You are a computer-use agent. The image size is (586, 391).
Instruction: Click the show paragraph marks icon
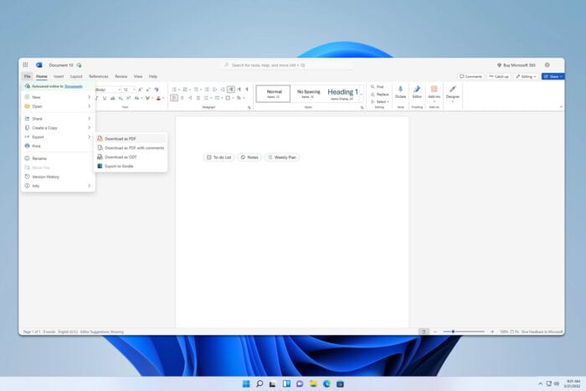[247, 90]
